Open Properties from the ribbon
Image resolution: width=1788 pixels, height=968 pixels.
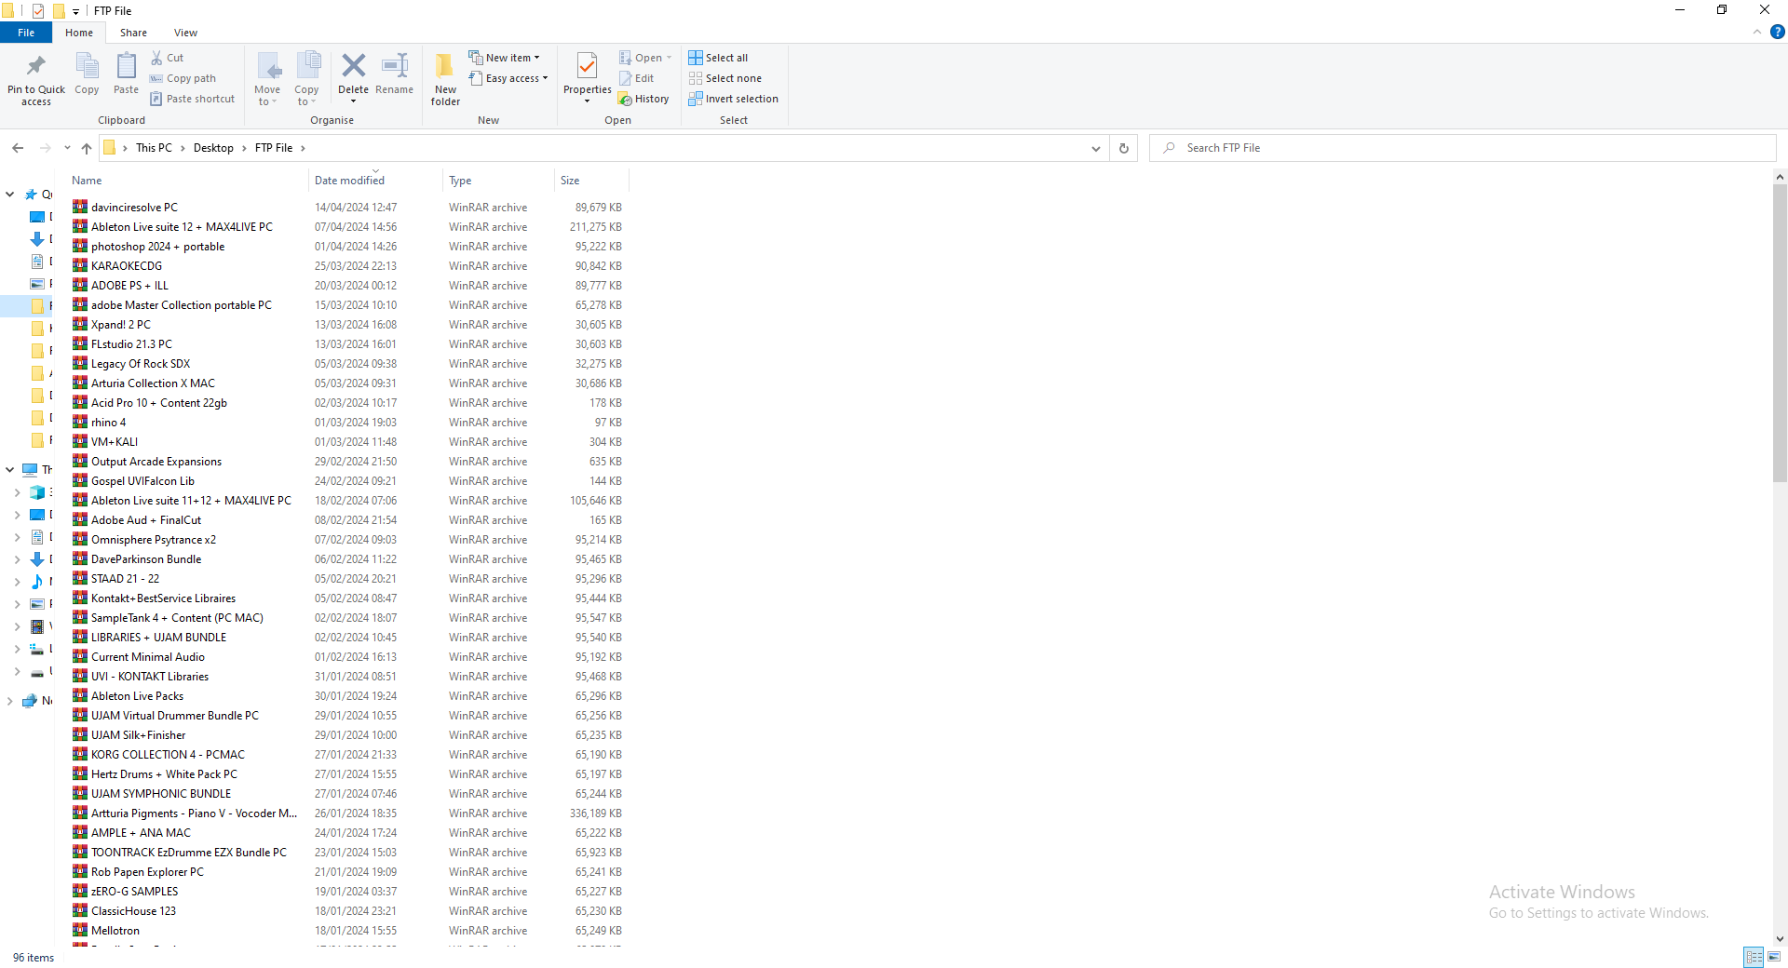tap(588, 76)
